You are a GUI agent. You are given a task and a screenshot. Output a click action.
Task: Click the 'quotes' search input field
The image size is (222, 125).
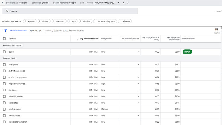point(70,11)
